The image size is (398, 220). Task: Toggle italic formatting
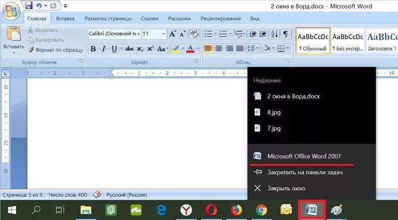104,48
